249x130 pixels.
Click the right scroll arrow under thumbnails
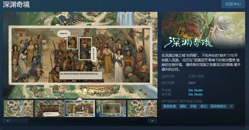coord(152,121)
